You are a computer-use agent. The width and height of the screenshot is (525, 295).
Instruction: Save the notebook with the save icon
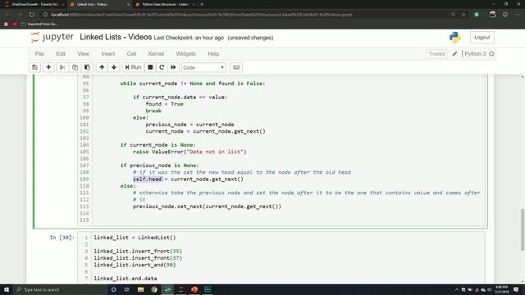click(x=34, y=67)
